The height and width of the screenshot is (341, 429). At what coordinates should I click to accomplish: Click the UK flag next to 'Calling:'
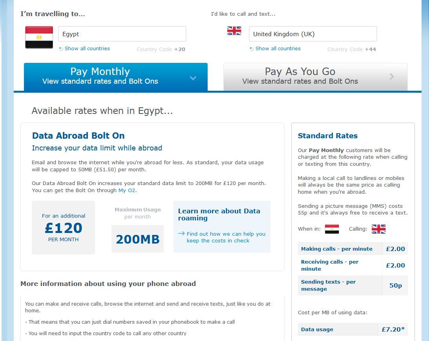[379, 228]
